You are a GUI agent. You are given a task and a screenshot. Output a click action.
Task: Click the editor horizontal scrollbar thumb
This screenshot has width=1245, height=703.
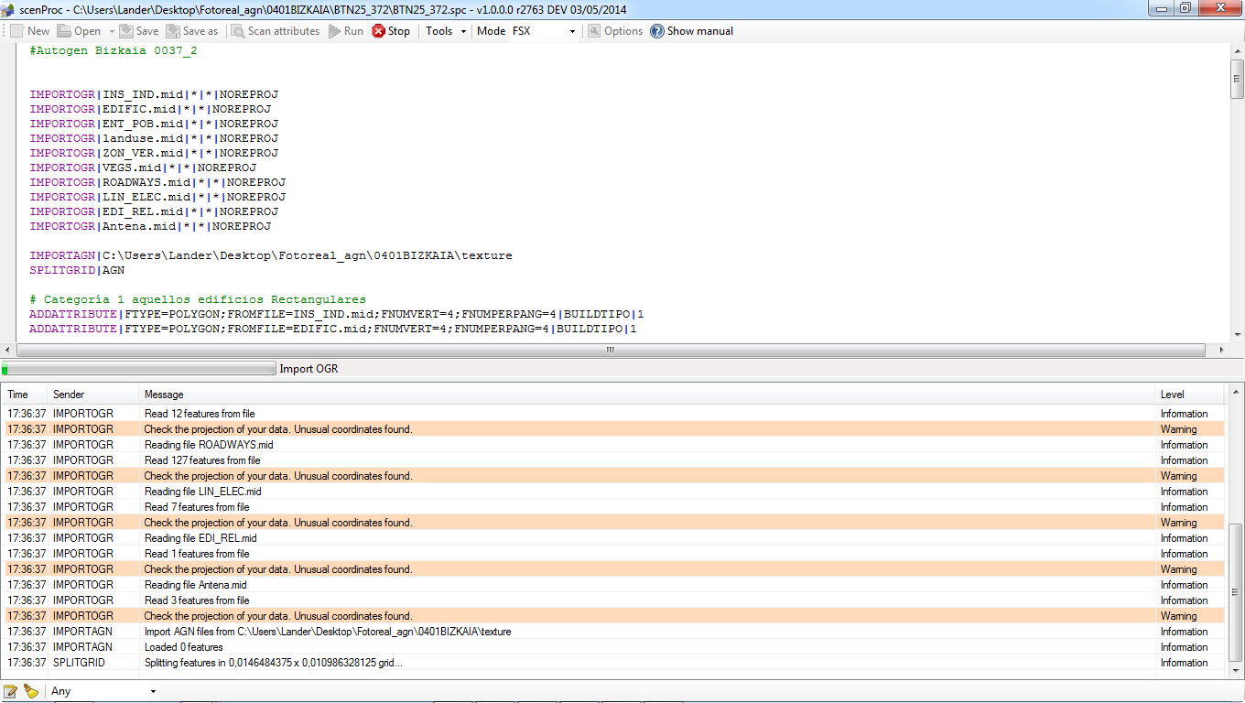click(611, 350)
